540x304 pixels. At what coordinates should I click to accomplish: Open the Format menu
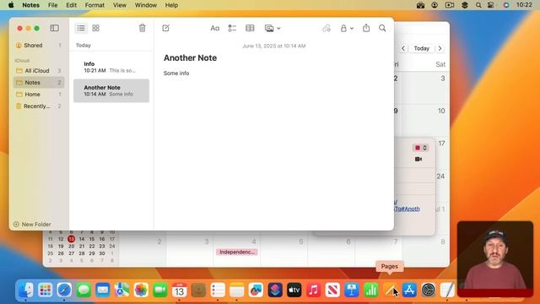(94, 5)
